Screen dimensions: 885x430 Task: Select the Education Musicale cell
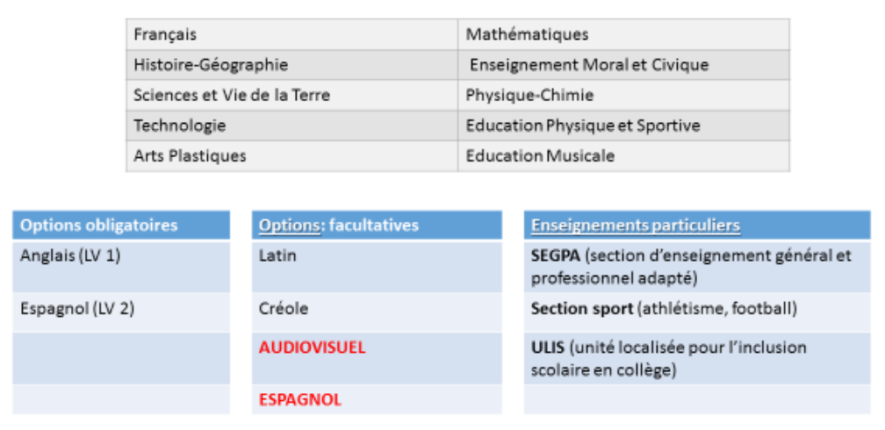[x=540, y=156]
